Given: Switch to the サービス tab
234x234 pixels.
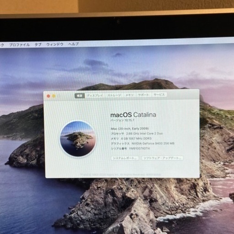Looking at the screenshot, I should 159,95.
